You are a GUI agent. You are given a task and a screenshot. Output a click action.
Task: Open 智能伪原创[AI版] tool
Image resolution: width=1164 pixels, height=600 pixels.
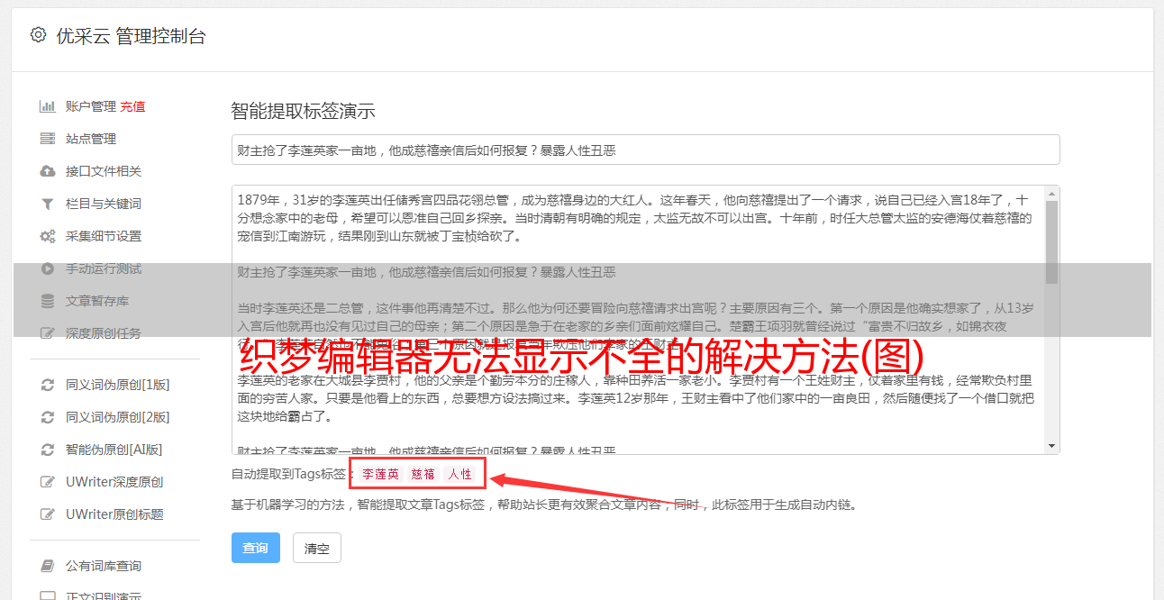(114, 450)
